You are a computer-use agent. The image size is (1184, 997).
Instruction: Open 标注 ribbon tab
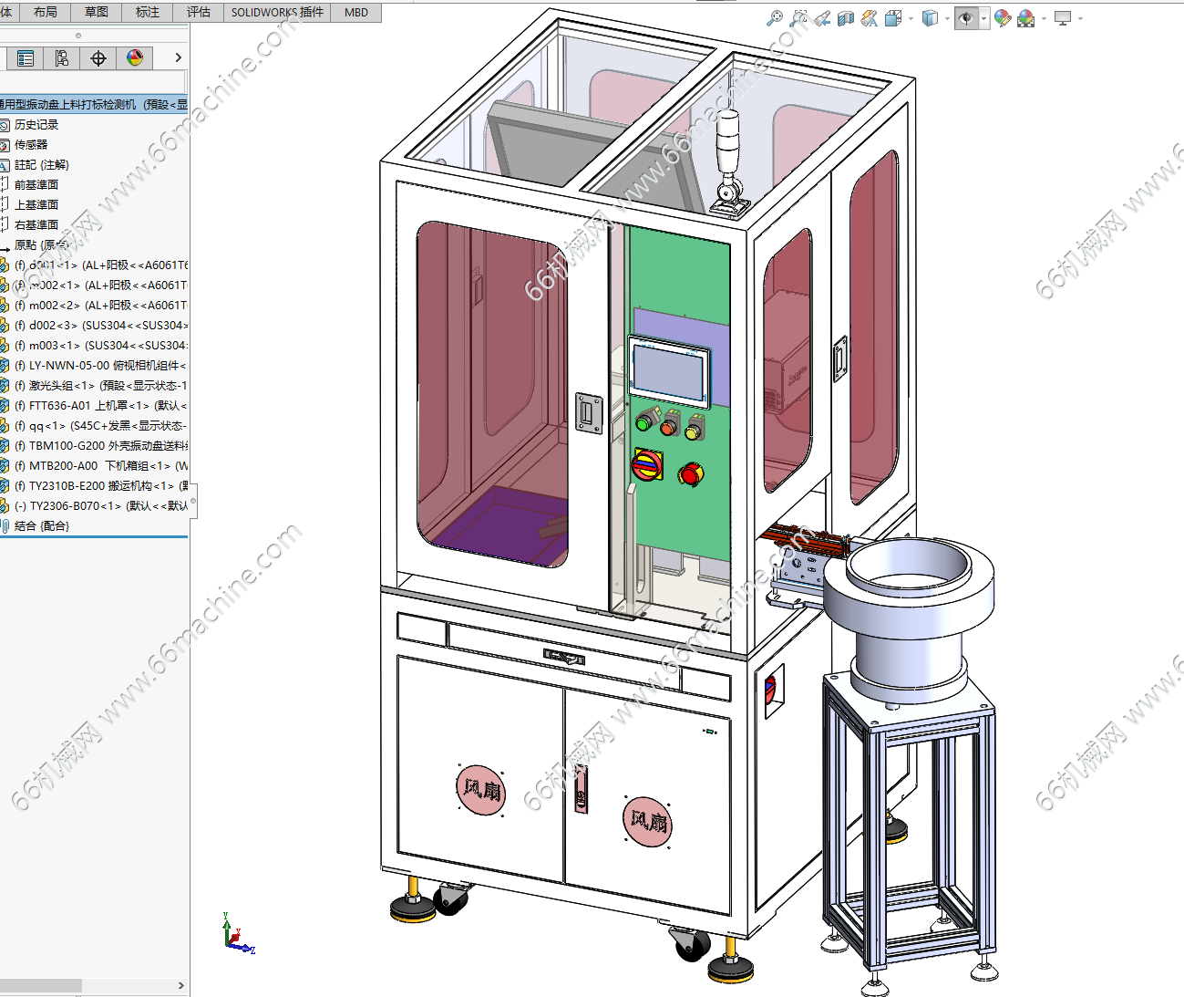pyautogui.click(x=147, y=12)
